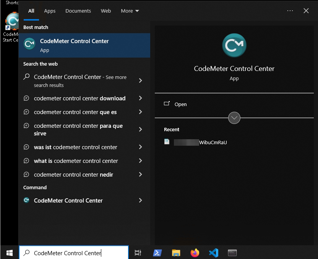This screenshot has width=318, height=259.
Task: Click the chat bubble icon beside 'para que sirve'
Action: (x=26, y=125)
